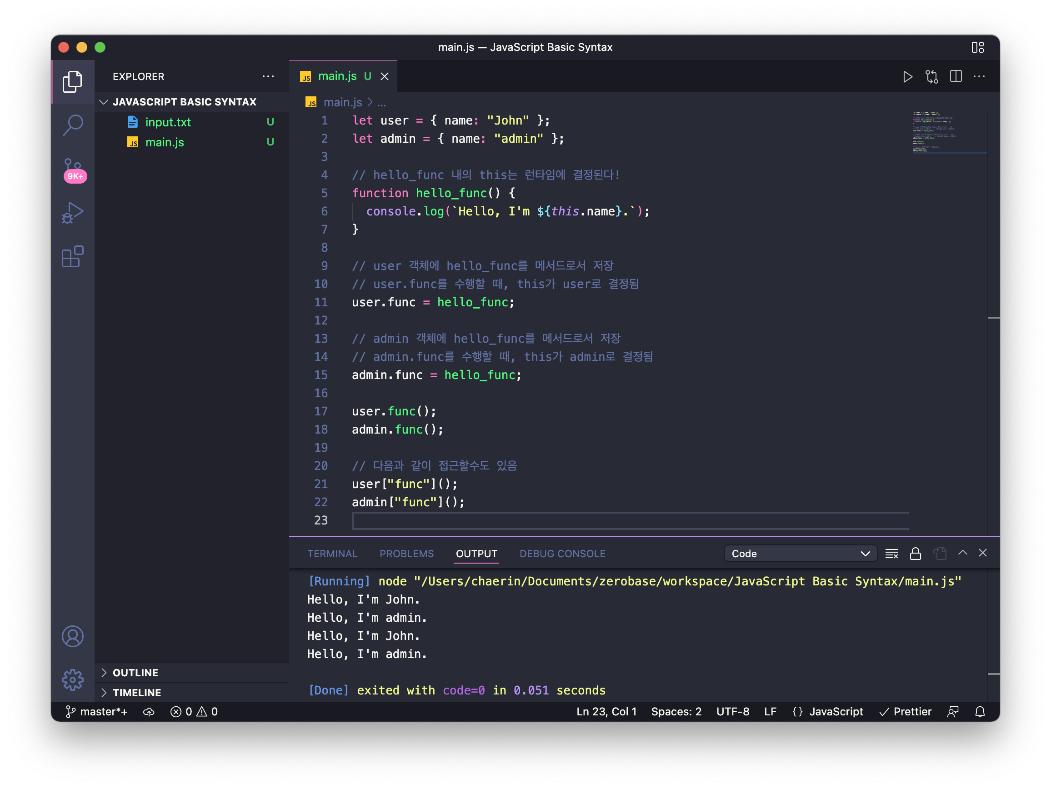
Task: Switch to the TERMINAL tab
Action: click(x=332, y=554)
